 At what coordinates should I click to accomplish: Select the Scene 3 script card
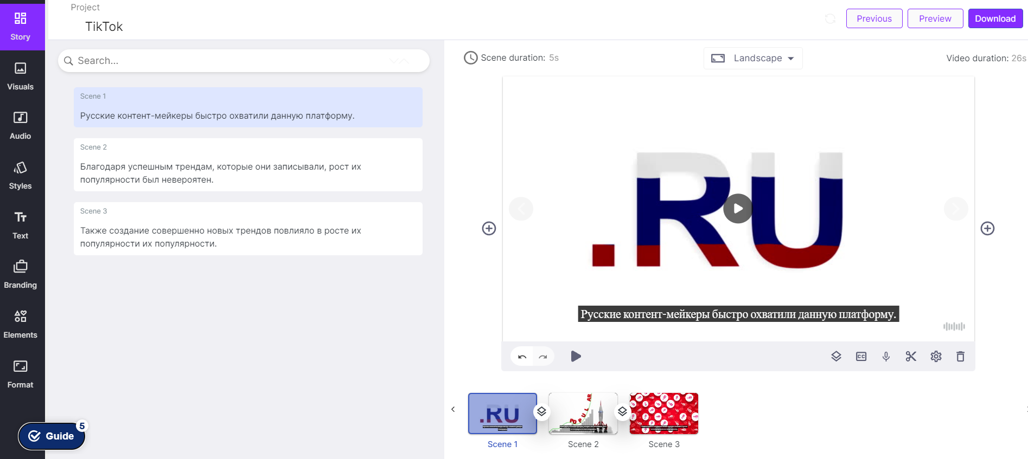coord(248,229)
